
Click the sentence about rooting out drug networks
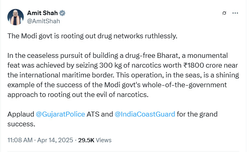pos(92,36)
